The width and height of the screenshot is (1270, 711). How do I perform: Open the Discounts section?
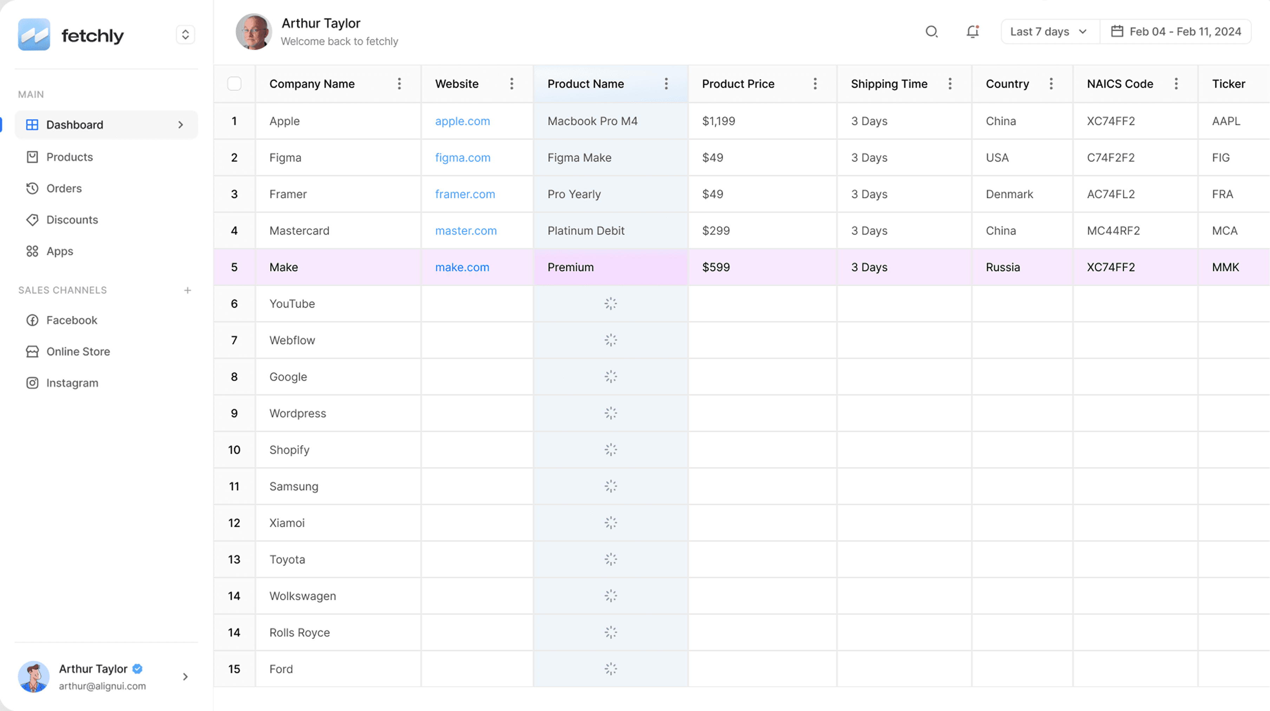(x=72, y=220)
